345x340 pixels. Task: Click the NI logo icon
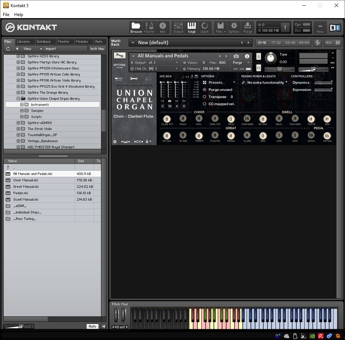(335, 28)
